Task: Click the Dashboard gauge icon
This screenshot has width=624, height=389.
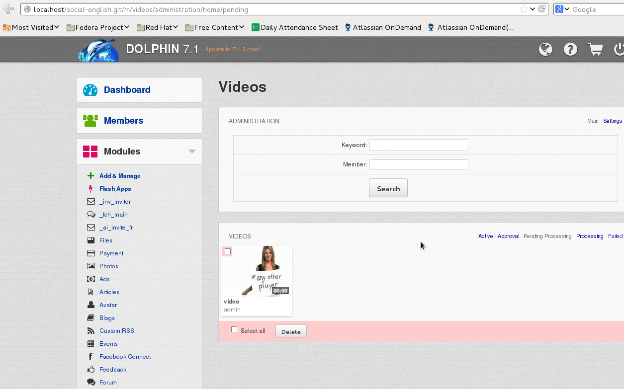Action: tap(90, 90)
